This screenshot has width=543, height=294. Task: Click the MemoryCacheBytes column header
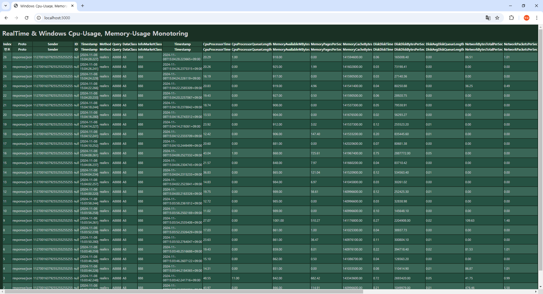(x=357, y=44)
